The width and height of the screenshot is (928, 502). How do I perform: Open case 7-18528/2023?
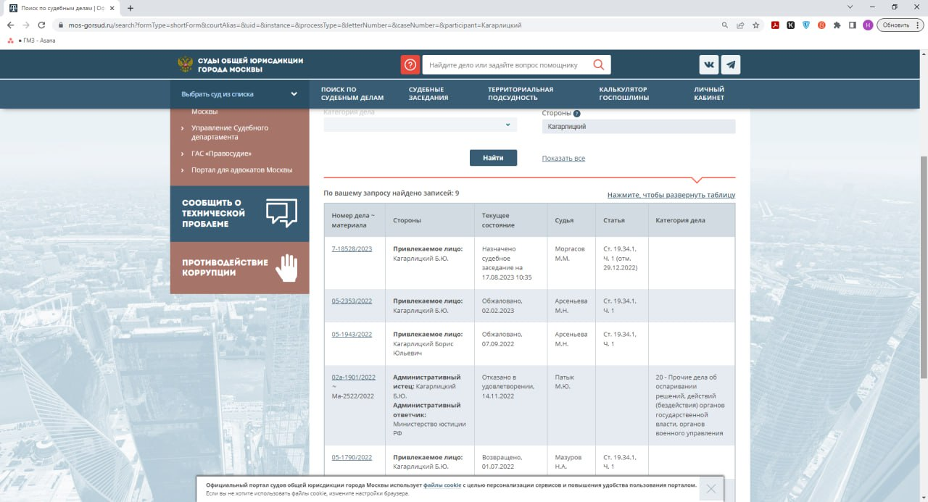click(352, 248)
